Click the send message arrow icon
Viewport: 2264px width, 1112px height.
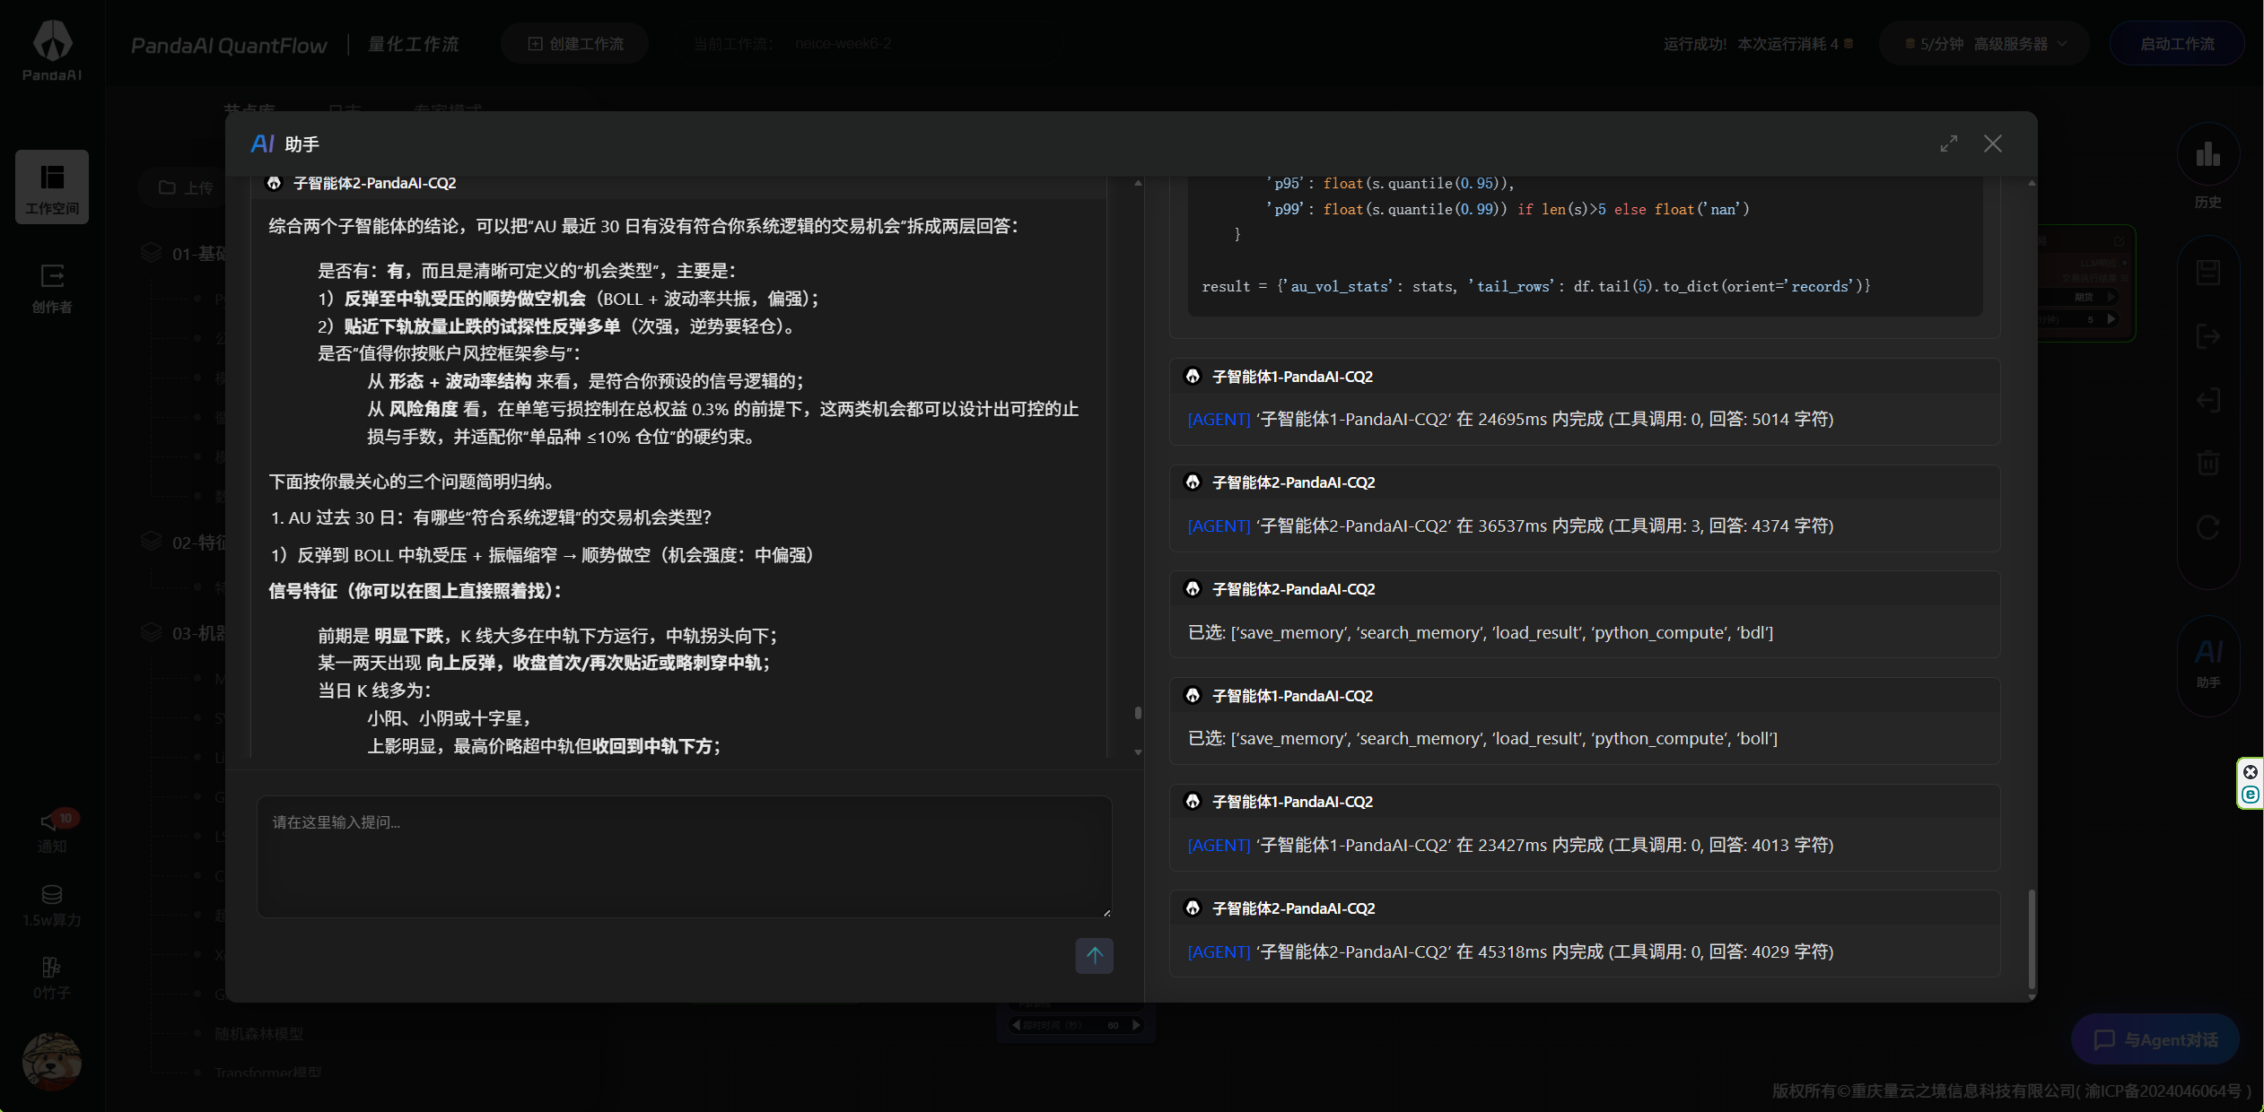click(x=1094, y=956)
